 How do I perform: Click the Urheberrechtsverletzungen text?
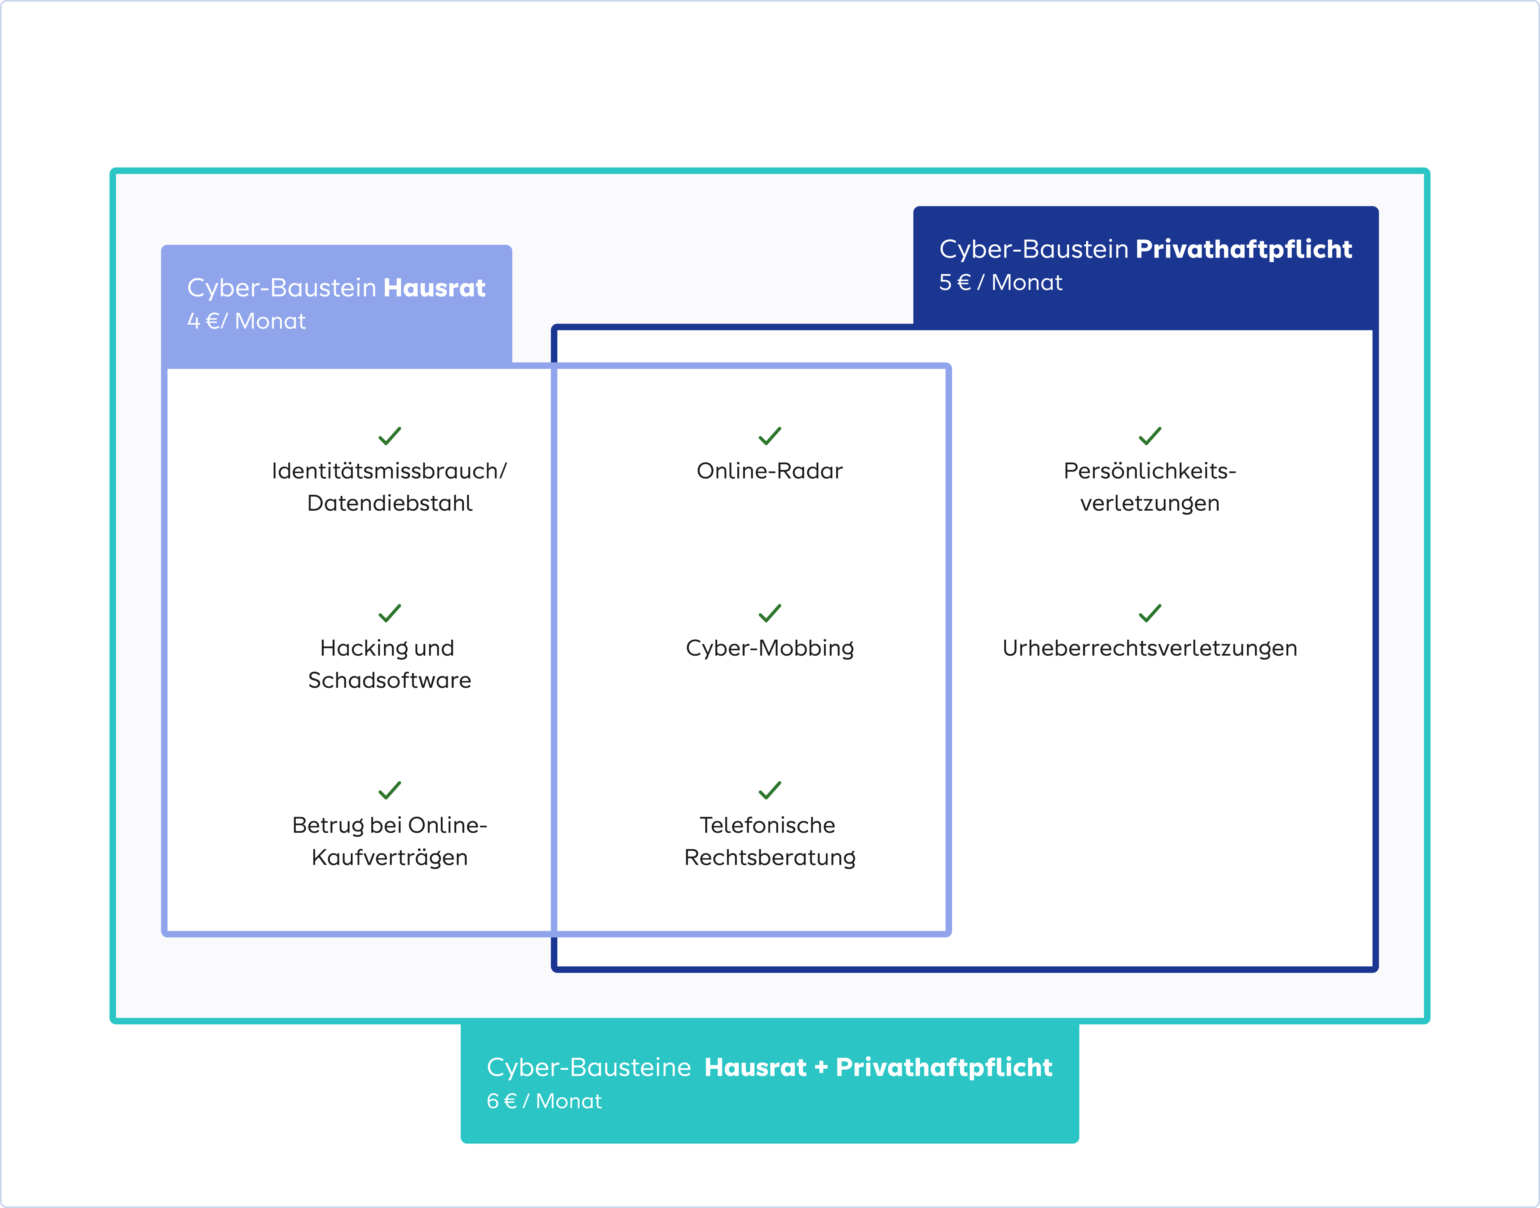[x=1149, y=648]
